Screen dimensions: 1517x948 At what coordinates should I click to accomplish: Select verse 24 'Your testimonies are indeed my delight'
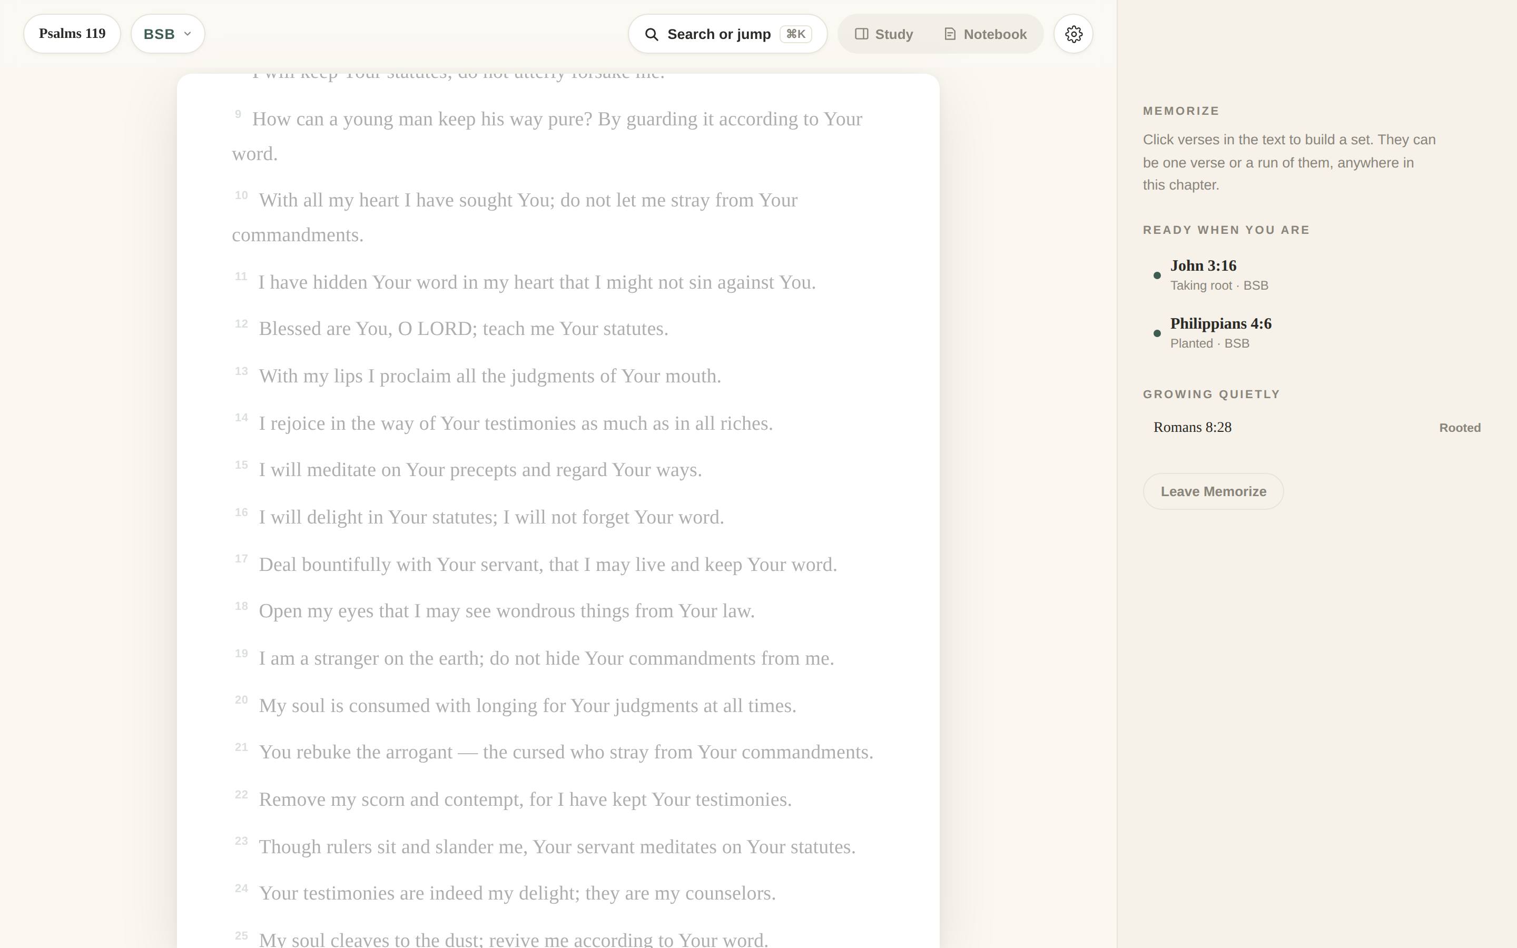(504, 893)
